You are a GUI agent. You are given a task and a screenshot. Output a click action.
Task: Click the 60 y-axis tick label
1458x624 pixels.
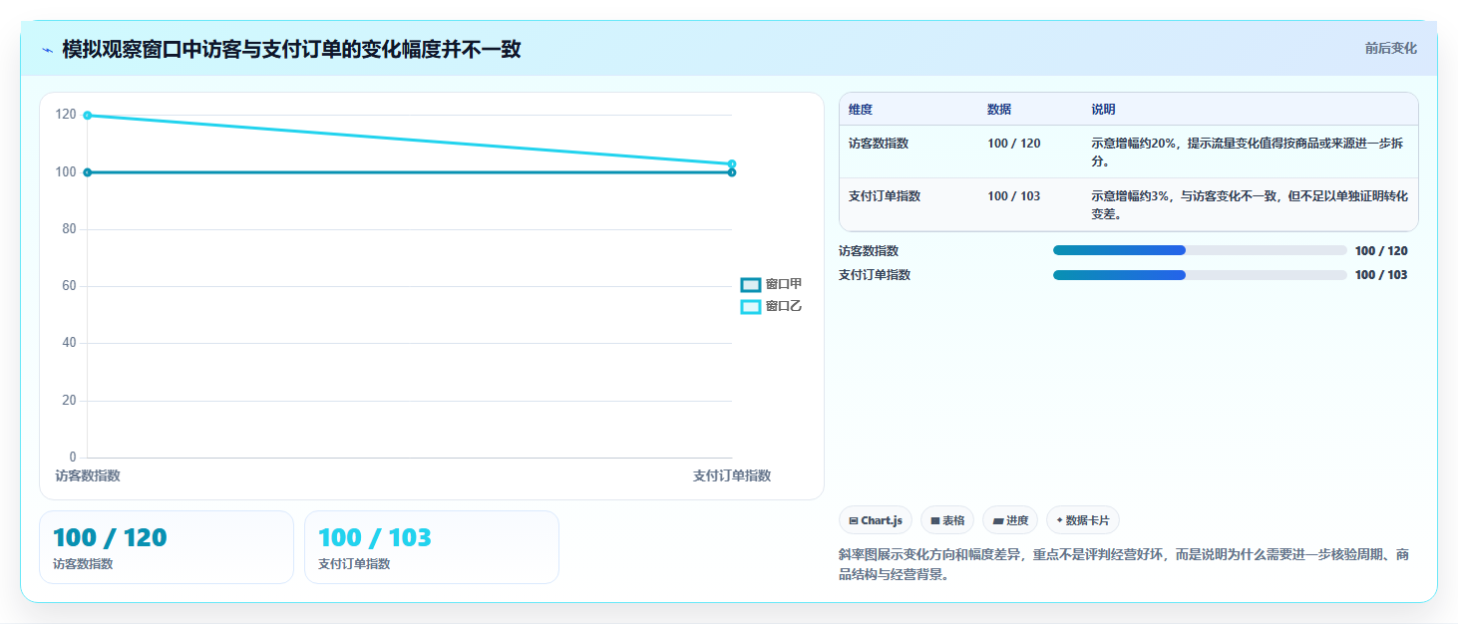(x=69, y=286)
